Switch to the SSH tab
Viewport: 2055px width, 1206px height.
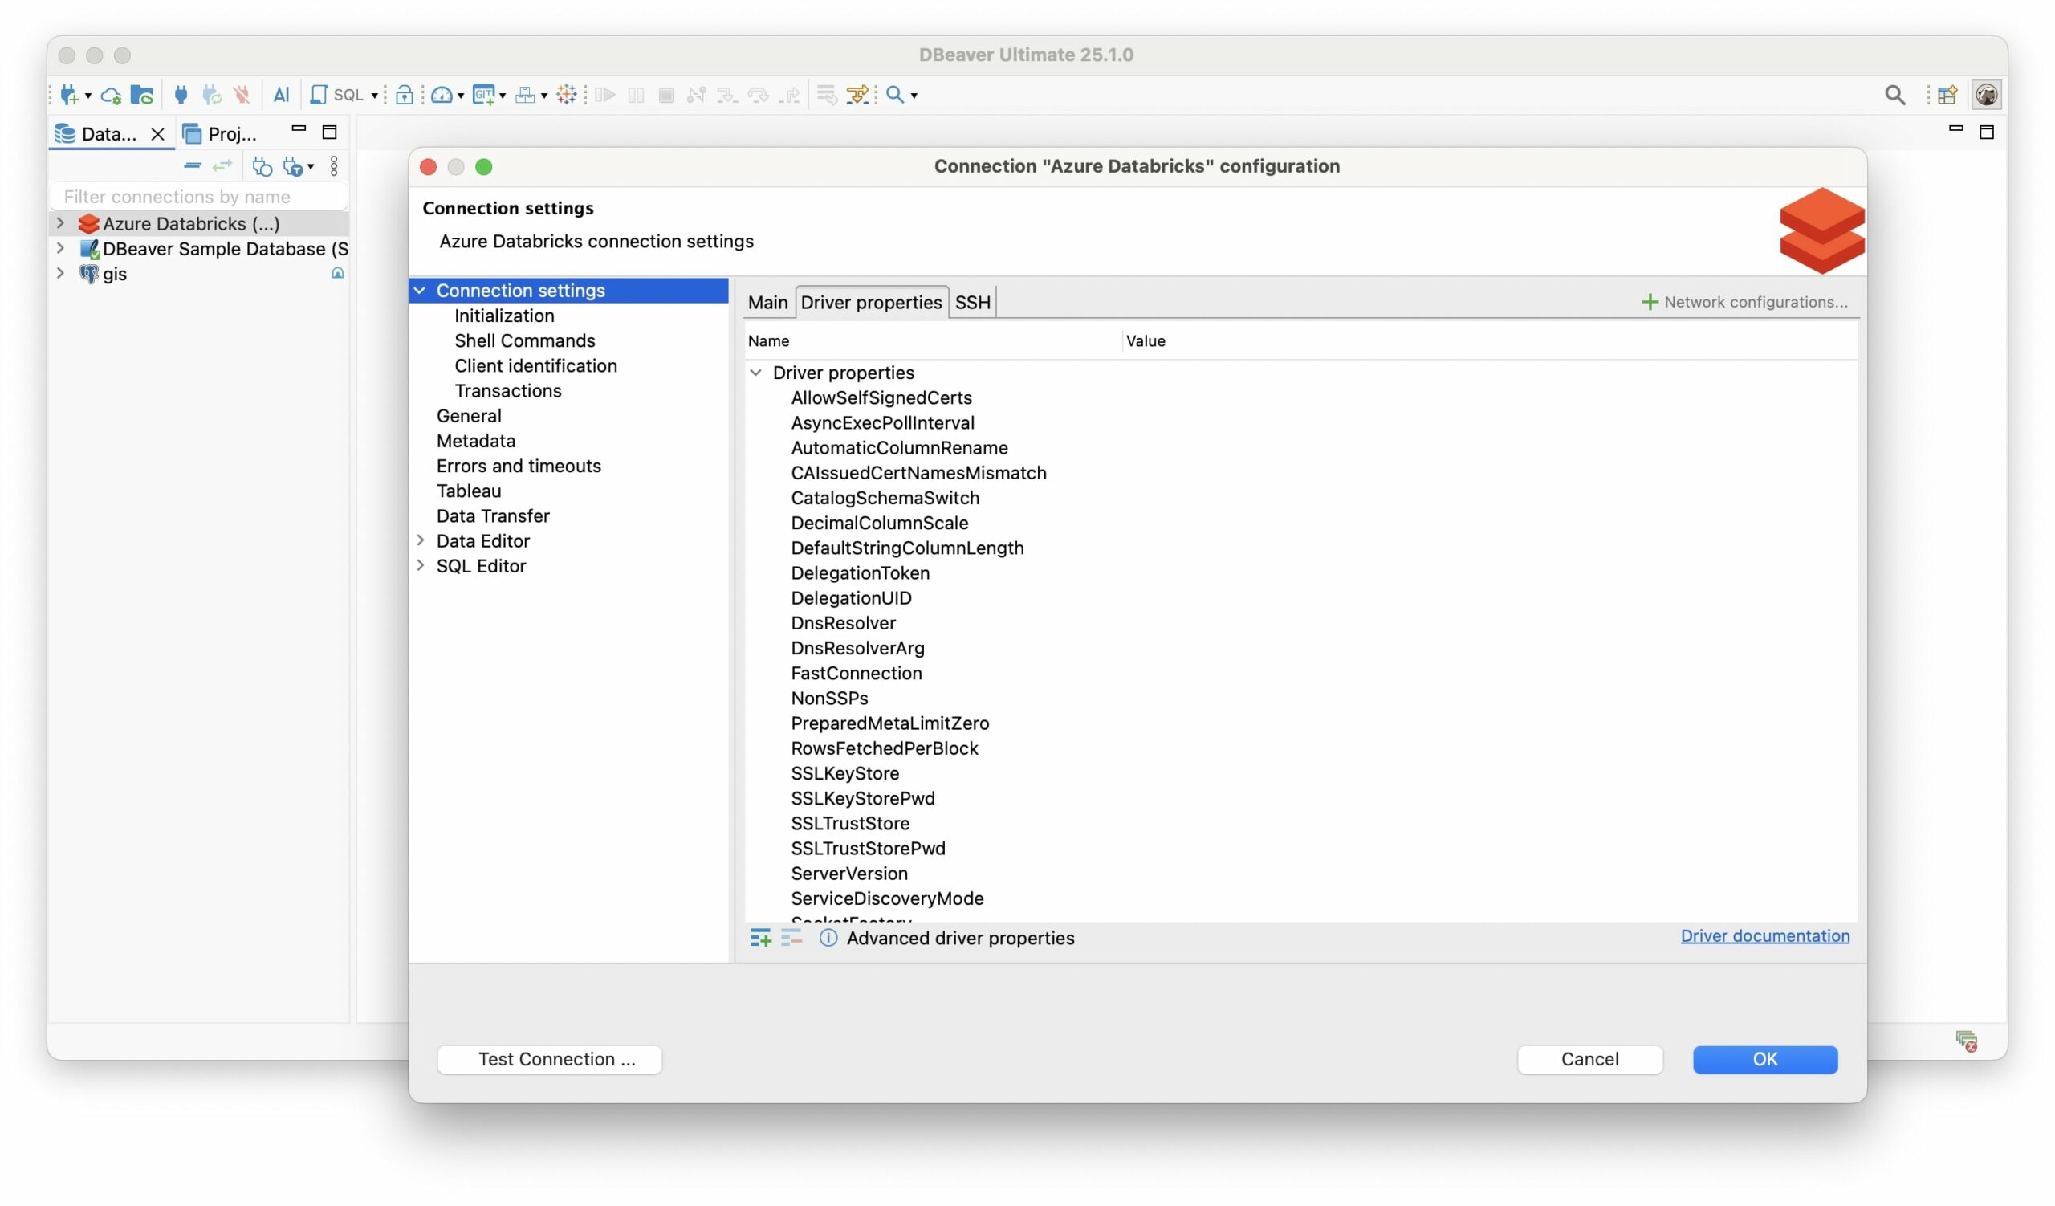pos(972,303)
